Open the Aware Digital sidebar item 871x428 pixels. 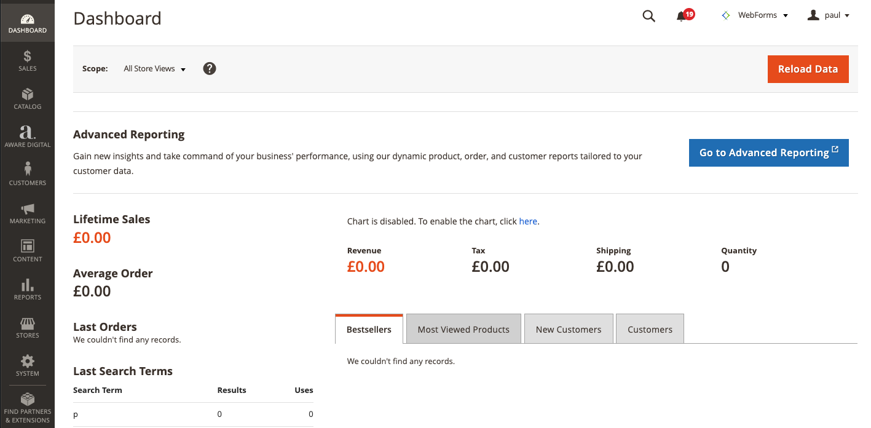tap(27, 137)
